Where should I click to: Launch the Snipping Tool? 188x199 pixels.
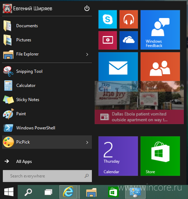click(47, 71)
